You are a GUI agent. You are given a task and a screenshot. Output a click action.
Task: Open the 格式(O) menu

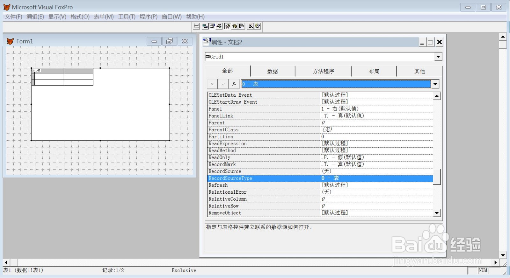tap(80, 17)
